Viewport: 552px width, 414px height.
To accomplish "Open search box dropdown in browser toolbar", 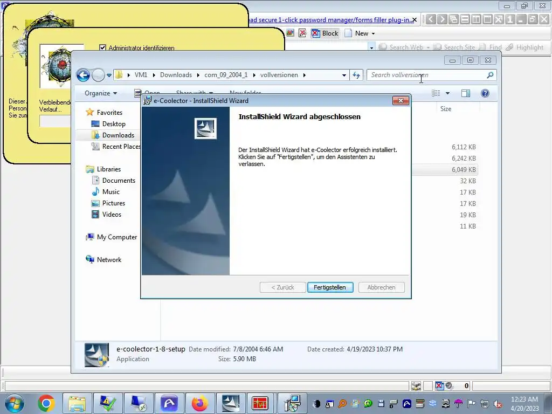I will click(371, 47).
